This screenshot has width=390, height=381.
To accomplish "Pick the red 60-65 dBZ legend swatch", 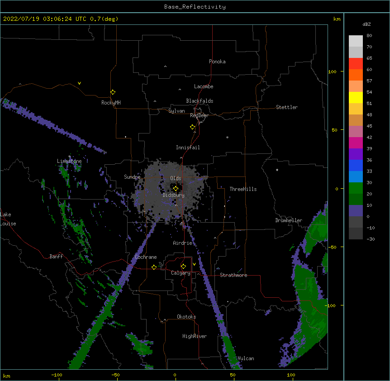I will [x=356, y=63].
